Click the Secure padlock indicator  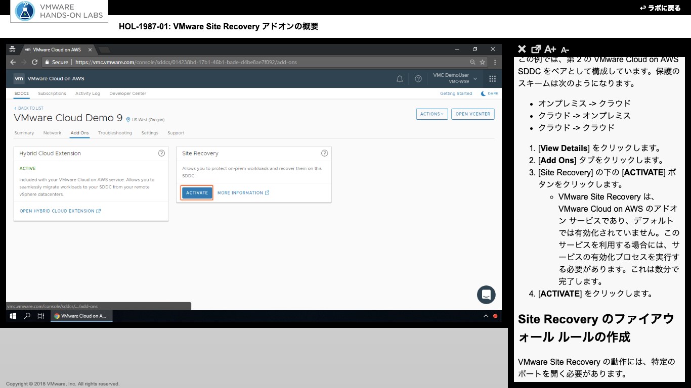click(56, 62)
